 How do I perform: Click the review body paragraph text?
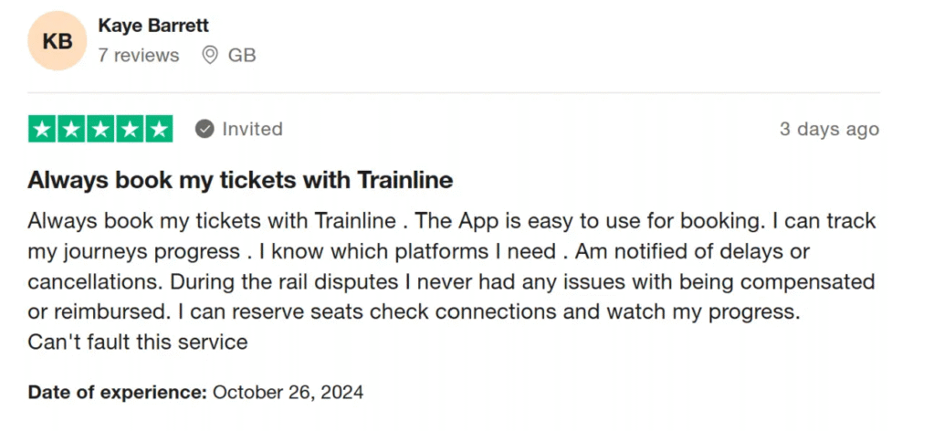pyautogui.click(x=451, y=281)
